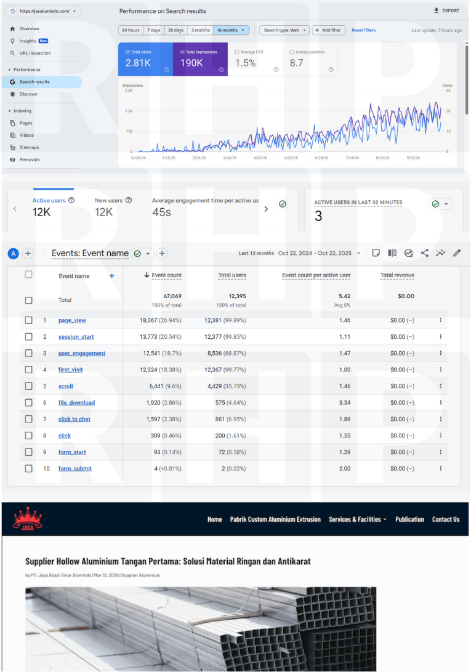471x672 pixels.
Task: Check the file_download row checkbox
Action: tap(28, 403)
